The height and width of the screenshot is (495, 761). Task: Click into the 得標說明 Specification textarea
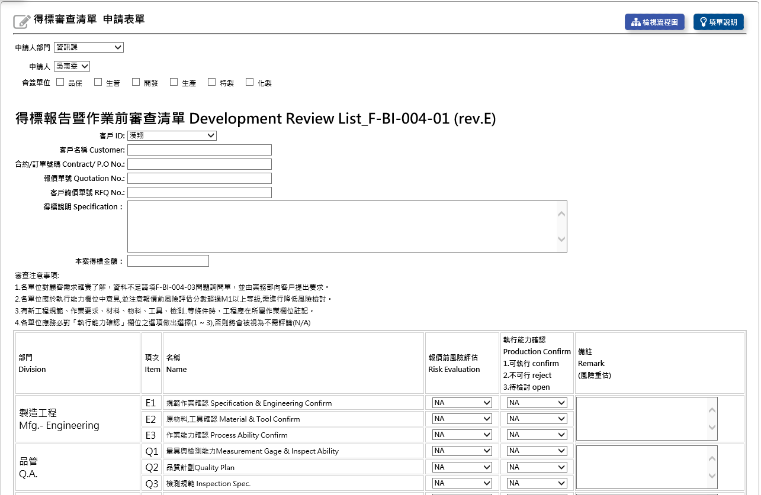(x=341, y=227)
